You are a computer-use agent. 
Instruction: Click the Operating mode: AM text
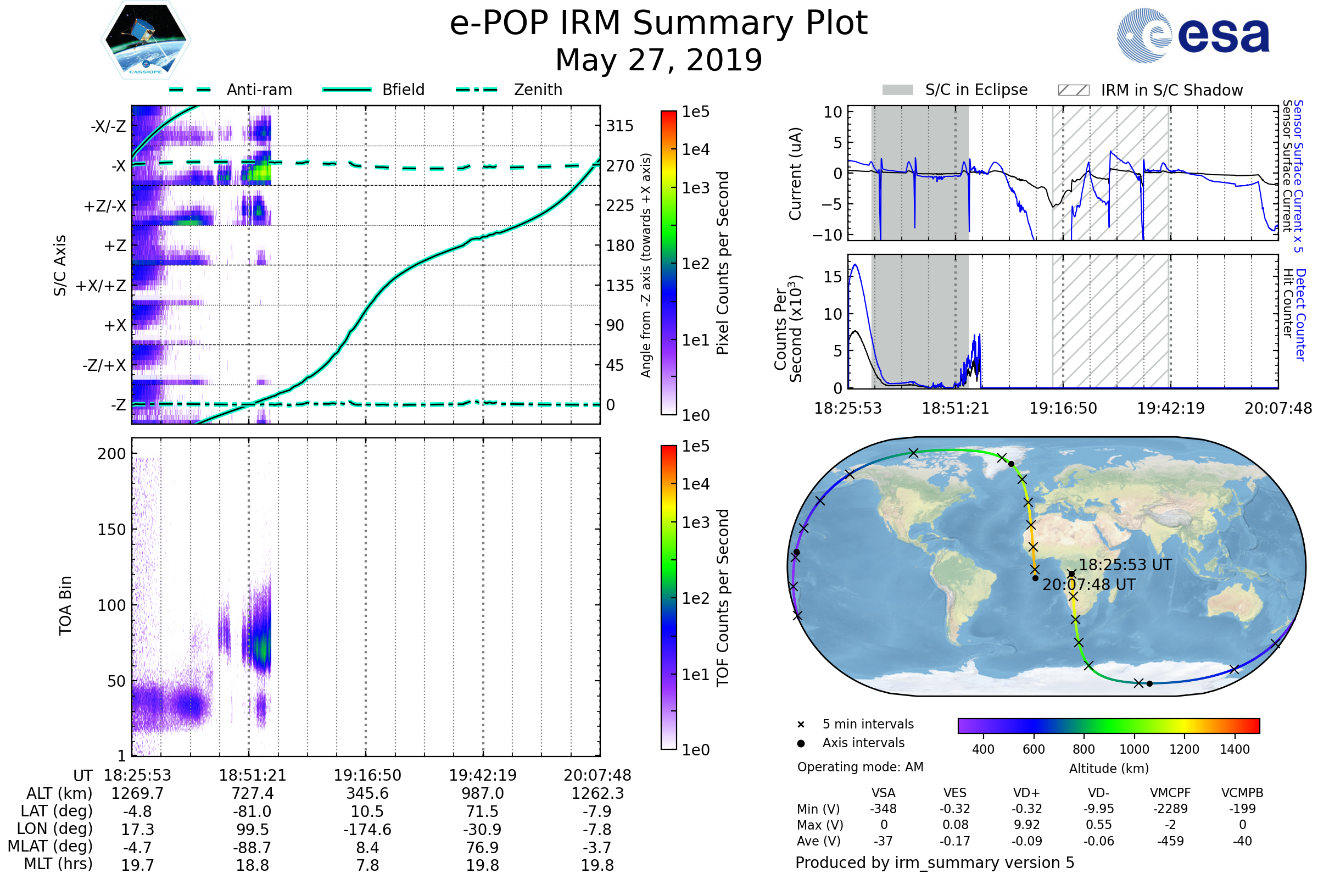(x=860, y=767)
